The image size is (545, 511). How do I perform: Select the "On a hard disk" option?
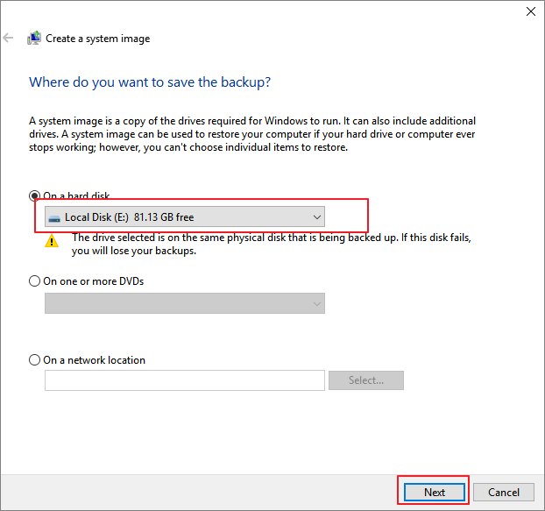[x=35, y=196]
